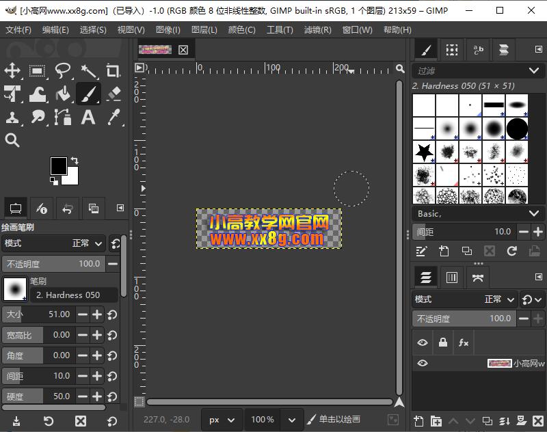Viewport: 547px width, 432px height.
Task: Decrease the 宽高比 value with minus button
Action: click(x=83, y=335)
